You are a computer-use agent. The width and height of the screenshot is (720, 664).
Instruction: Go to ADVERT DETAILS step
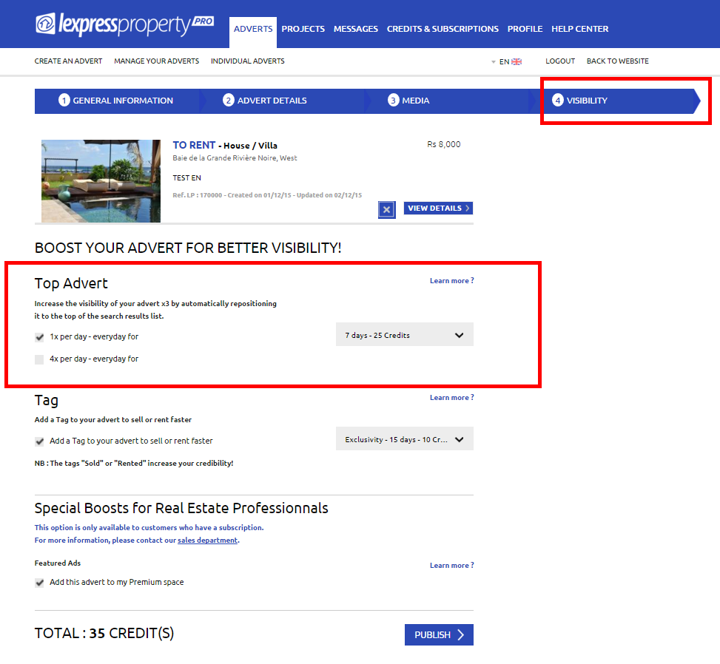click(x=283, y=101)
